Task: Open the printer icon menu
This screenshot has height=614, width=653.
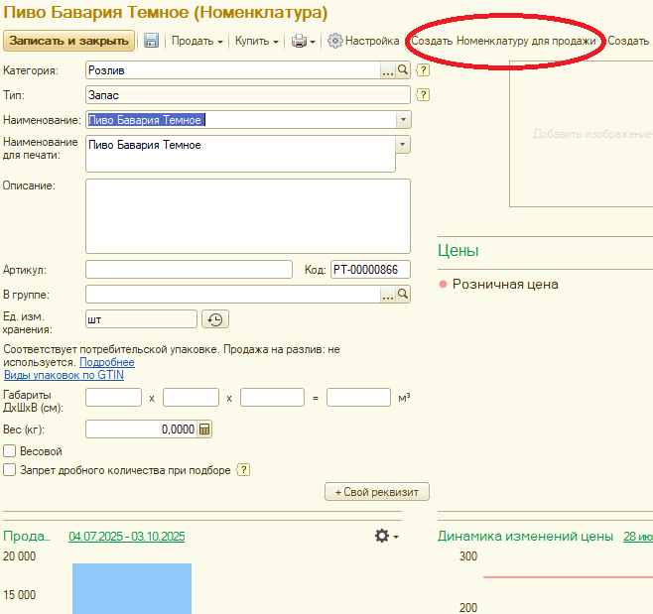Action: click(x=304, y=42)
